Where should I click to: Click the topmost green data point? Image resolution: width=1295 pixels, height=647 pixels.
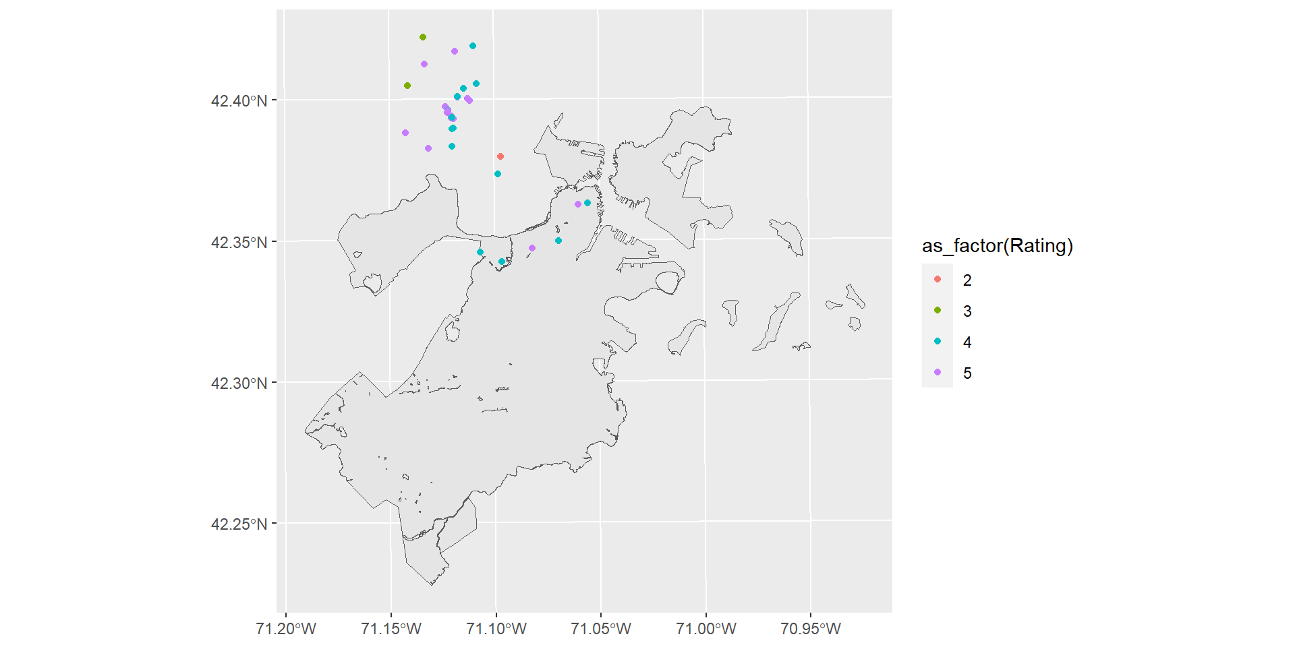(423, 37)
